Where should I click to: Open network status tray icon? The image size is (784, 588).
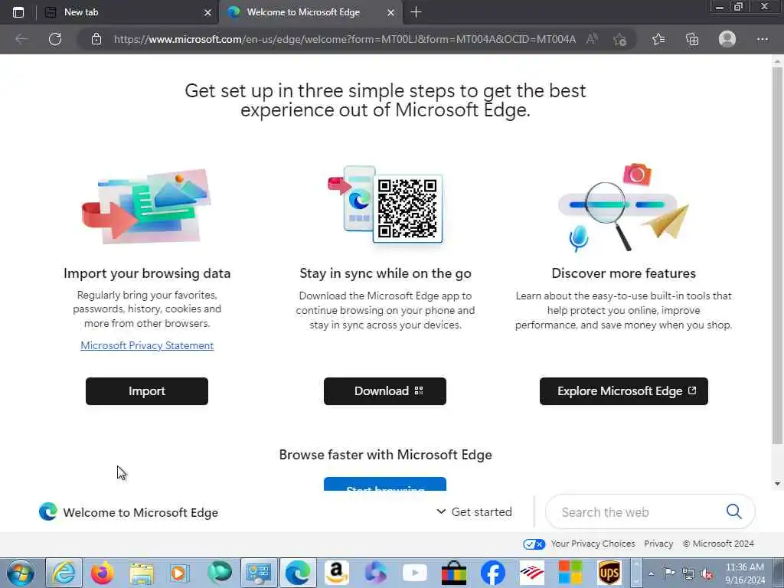pyautogui.click(x=688, y=573)
